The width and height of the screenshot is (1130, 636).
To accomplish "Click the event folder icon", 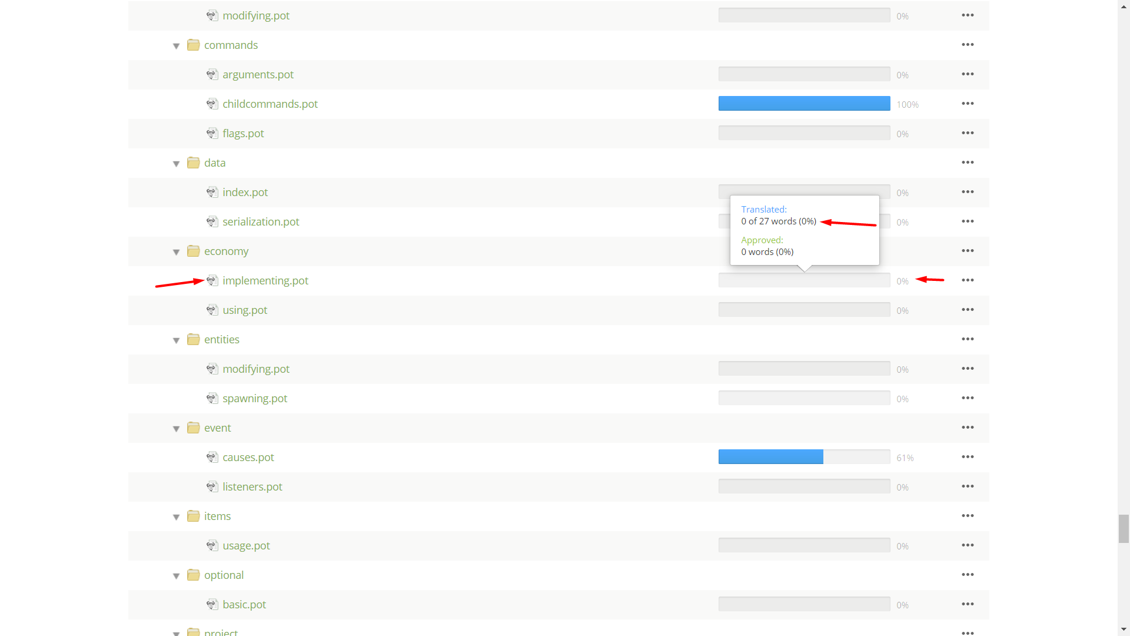I will coord(193,428).
